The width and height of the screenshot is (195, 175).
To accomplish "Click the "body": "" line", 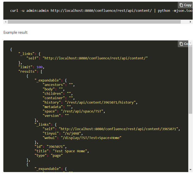I will (x=53, y=89).
